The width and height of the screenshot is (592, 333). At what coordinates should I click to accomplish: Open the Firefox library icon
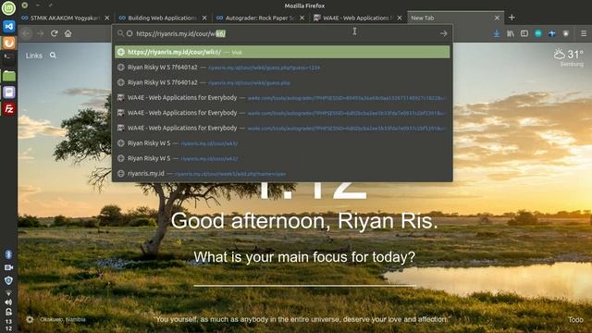click(x=511, y=33)
